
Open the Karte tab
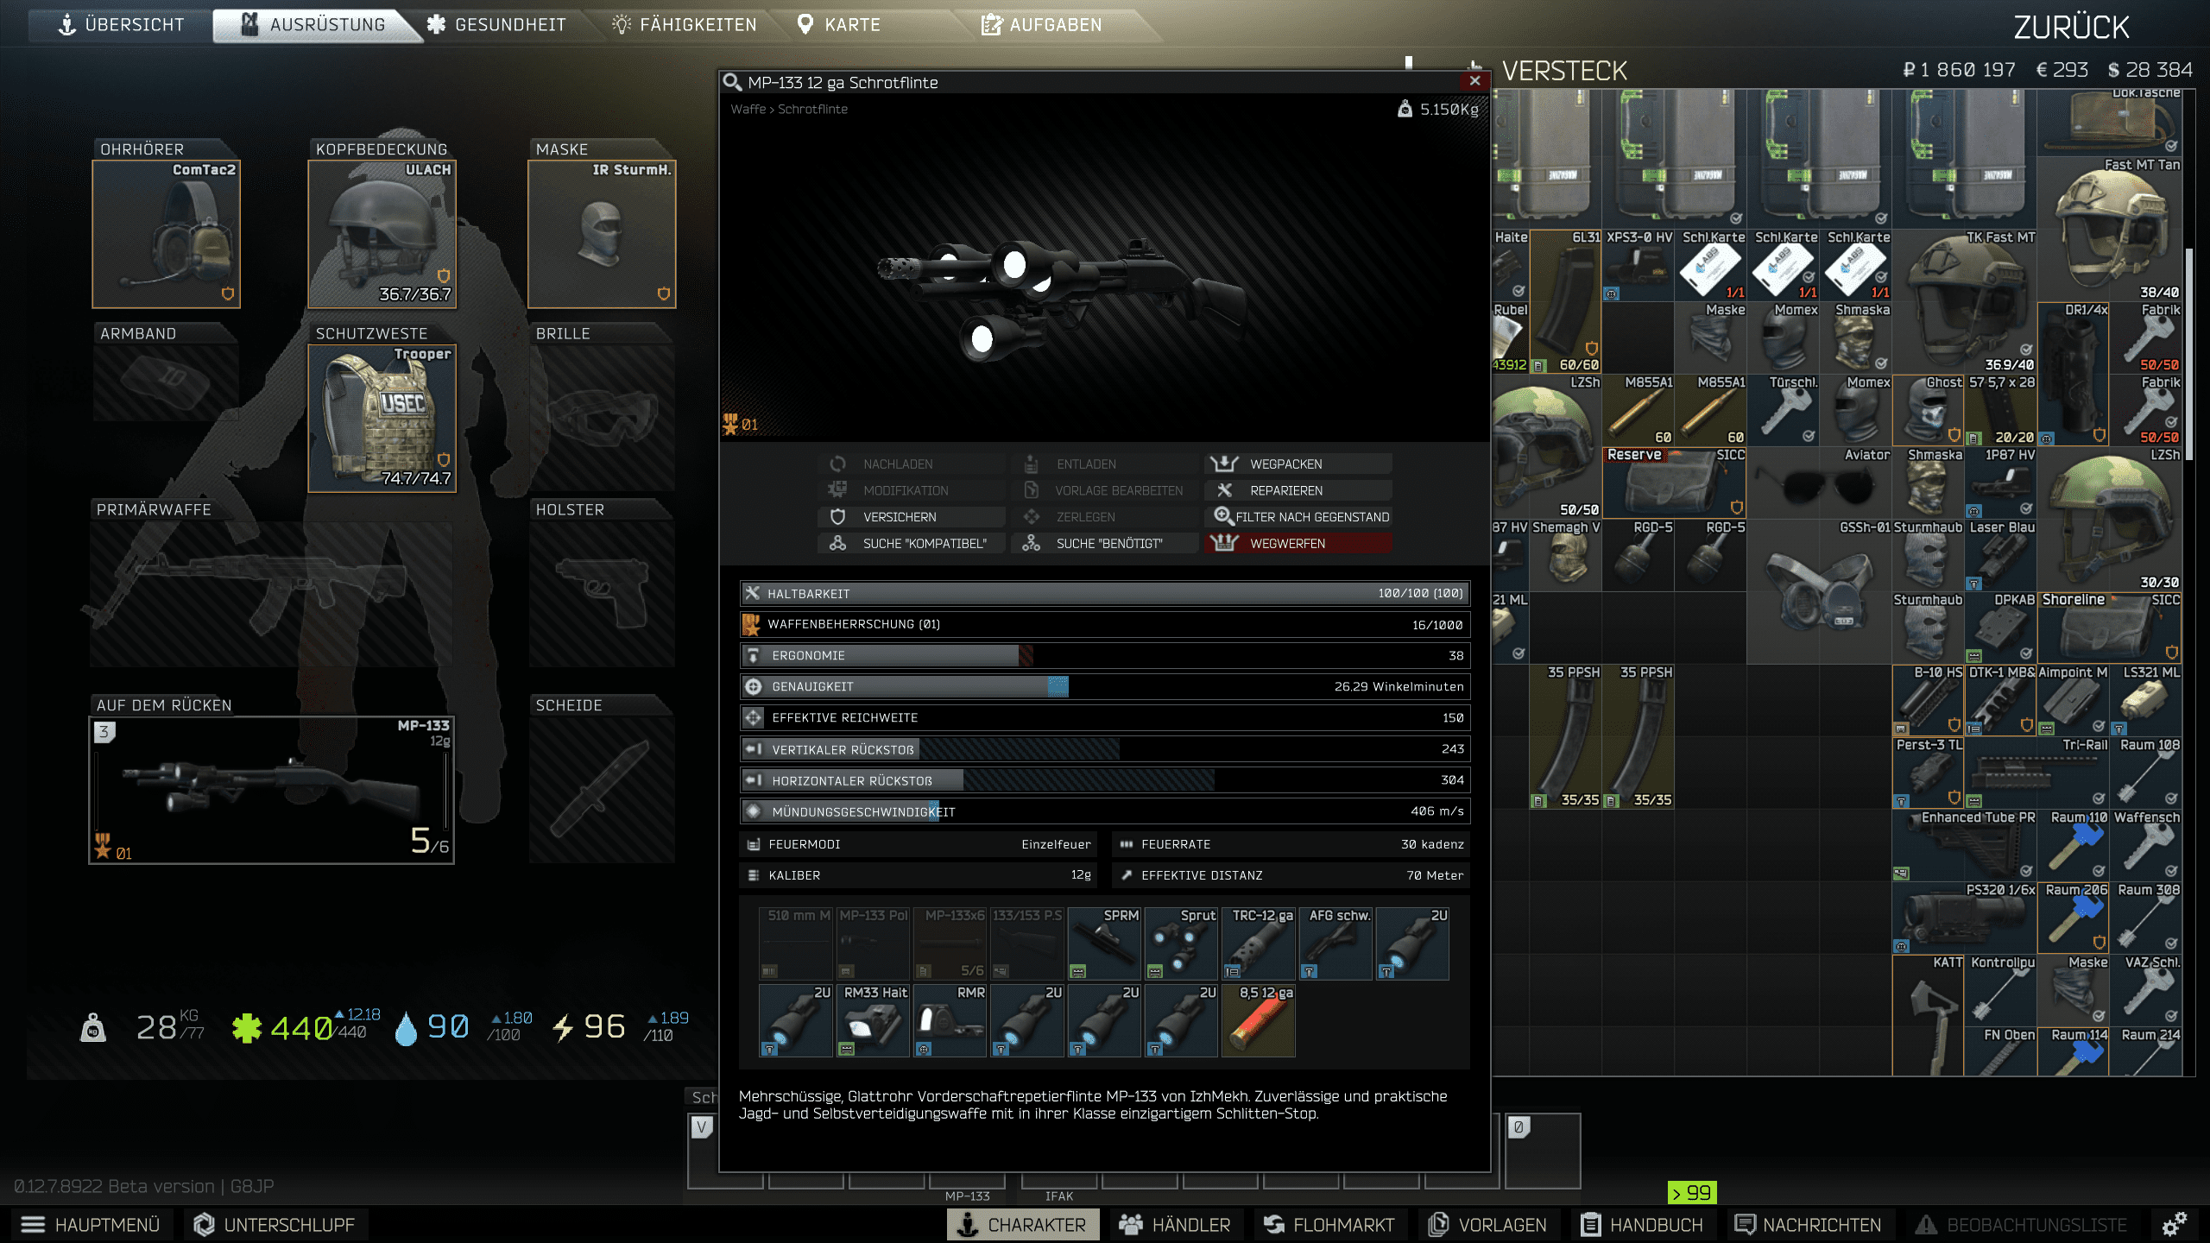(x=839, y=24)
